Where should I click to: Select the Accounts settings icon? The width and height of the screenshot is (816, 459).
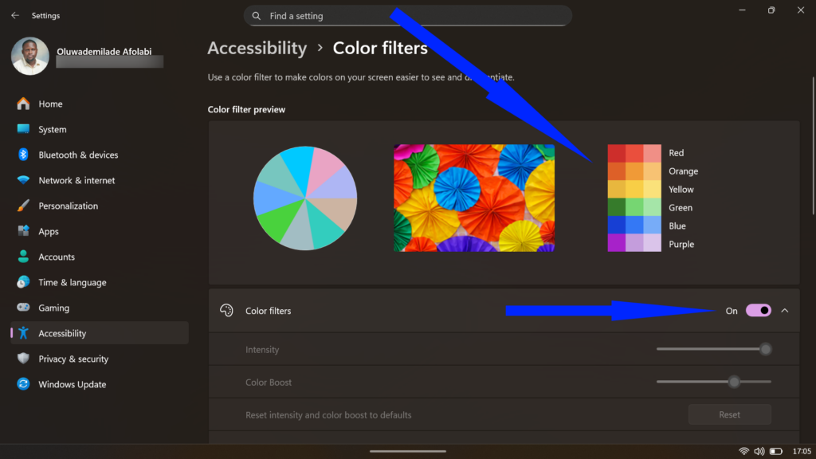coord(22,257)
